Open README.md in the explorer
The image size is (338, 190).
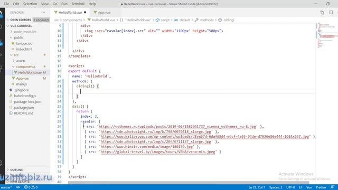pos(23,113)
